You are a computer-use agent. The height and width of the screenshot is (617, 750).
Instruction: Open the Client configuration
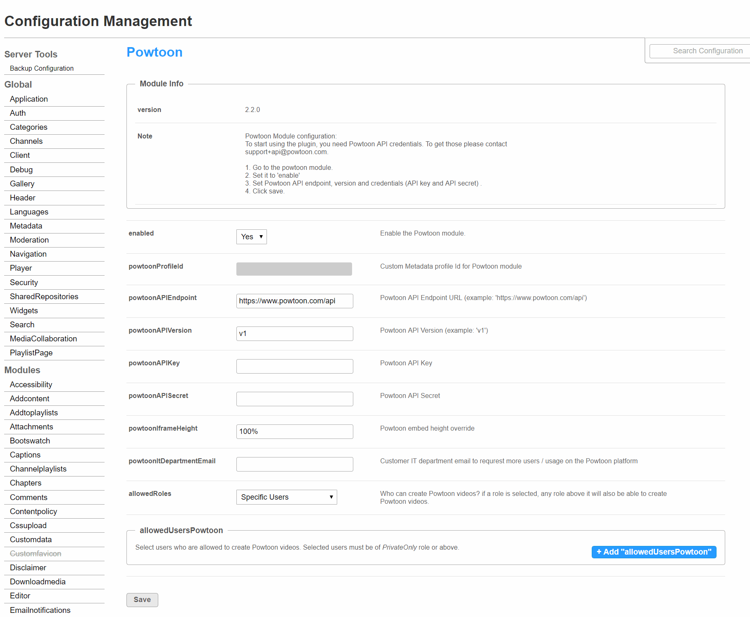pyautogui.click(x=20, y=155)
